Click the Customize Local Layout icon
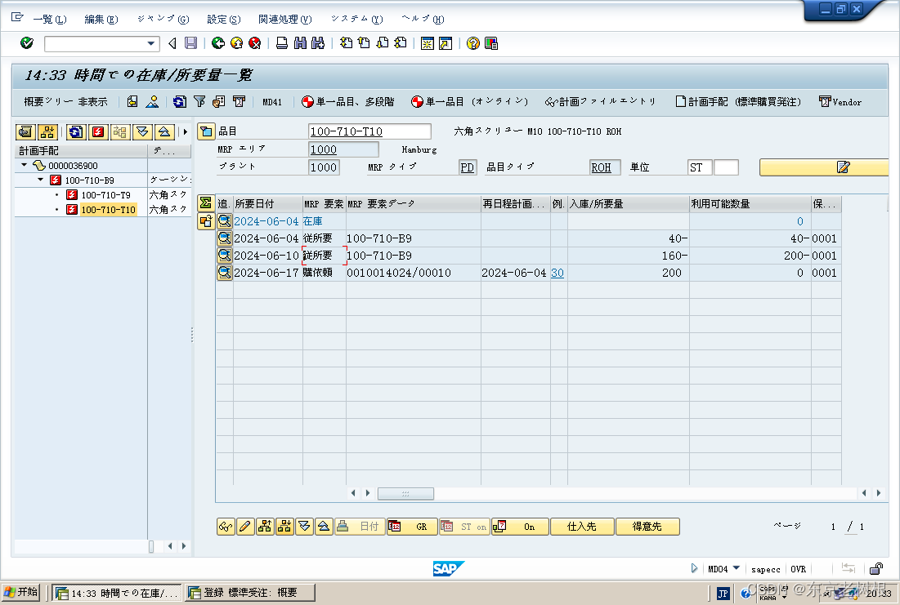This screenshot has height=605, width=900. (x=491, y=43)
